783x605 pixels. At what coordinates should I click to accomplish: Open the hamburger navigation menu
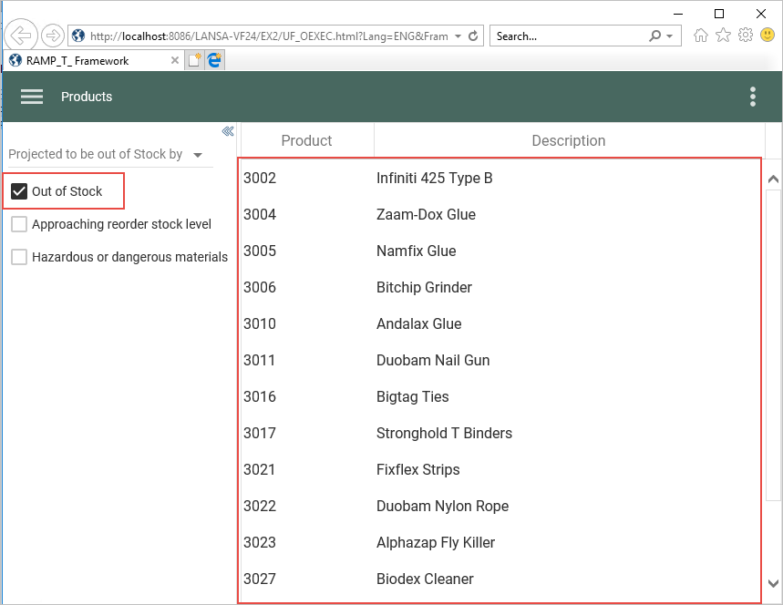pyautogui.click(x=32, y=97)
